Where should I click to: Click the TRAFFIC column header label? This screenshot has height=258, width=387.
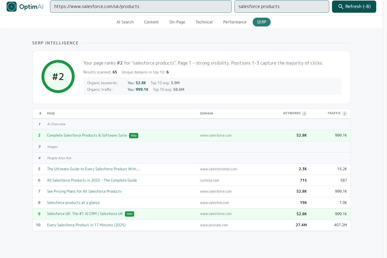[x=334, y=113]
